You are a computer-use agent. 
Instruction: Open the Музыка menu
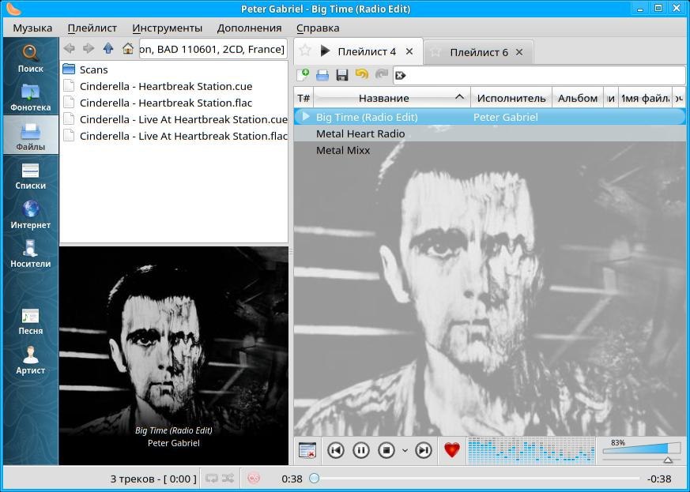click(32, 28)
